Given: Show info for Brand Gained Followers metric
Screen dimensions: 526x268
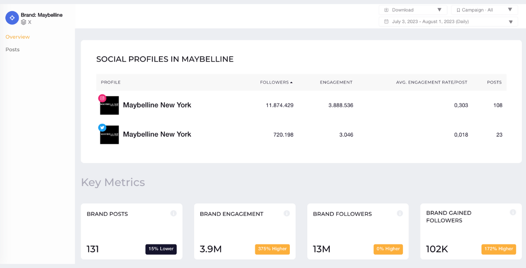Looking at the screenshot, I should tap(513, 212).
